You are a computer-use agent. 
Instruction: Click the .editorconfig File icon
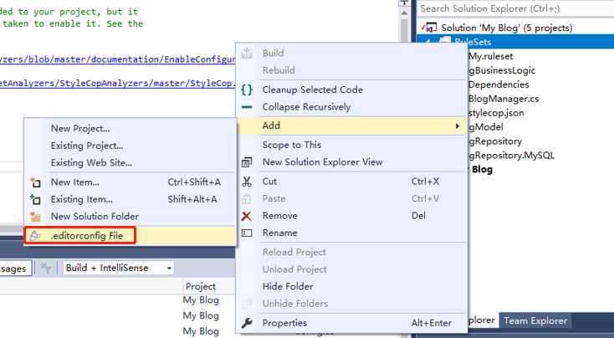click(35, 236)
